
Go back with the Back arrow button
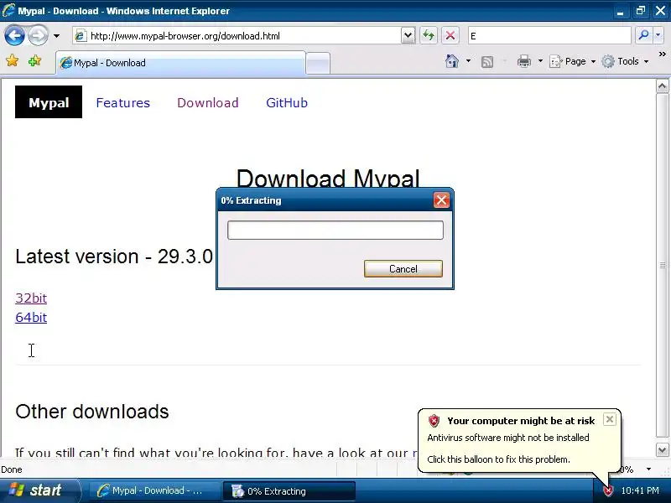pos(14,35)
